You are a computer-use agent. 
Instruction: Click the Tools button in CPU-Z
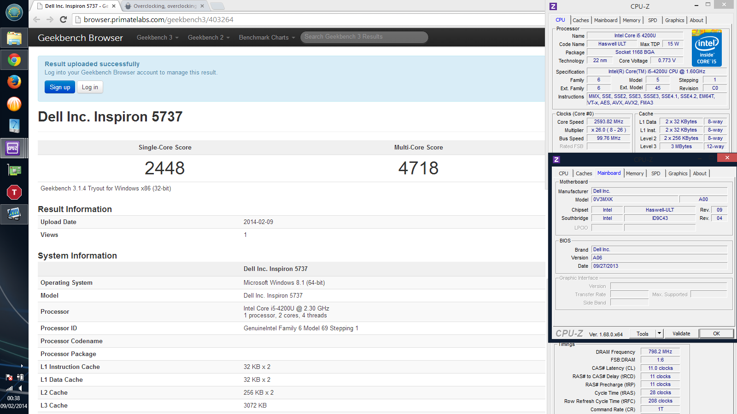[x=642, y=333]
